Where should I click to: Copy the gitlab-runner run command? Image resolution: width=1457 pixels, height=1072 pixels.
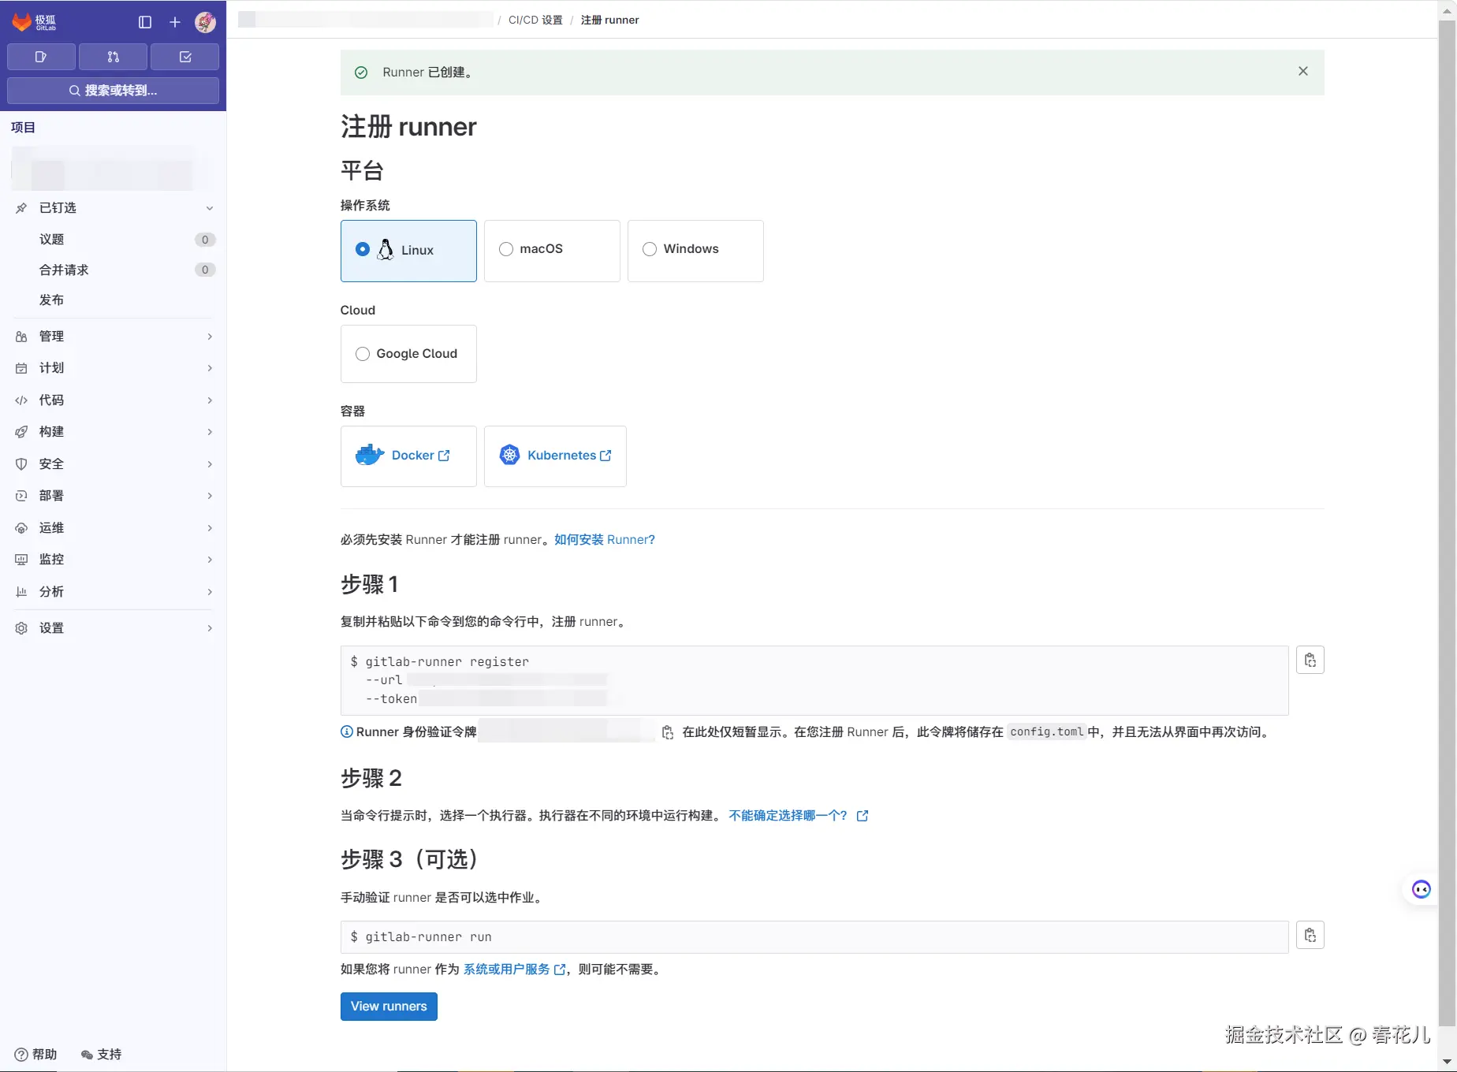click(x=1310, y=935)
